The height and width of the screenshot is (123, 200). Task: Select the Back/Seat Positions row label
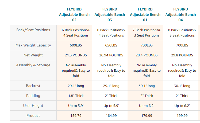point(33,30)
